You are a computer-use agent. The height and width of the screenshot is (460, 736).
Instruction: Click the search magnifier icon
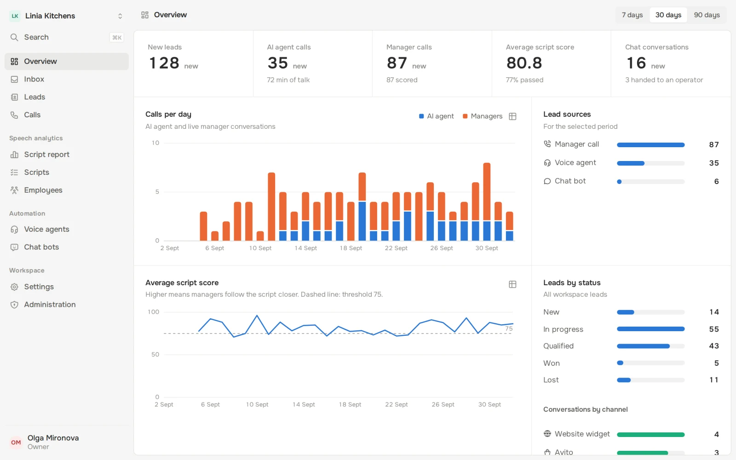pyautogui.click(x=14, y=37)
